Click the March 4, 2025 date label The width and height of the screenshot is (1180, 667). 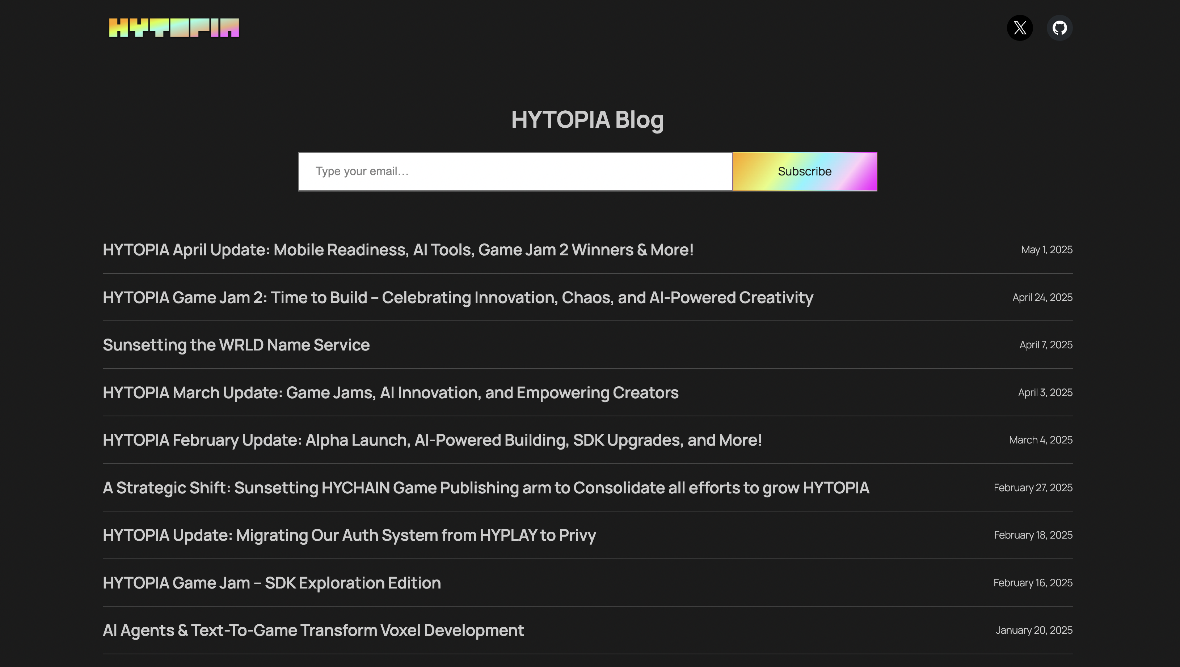pyautogui.click(x=1040, y=440)
